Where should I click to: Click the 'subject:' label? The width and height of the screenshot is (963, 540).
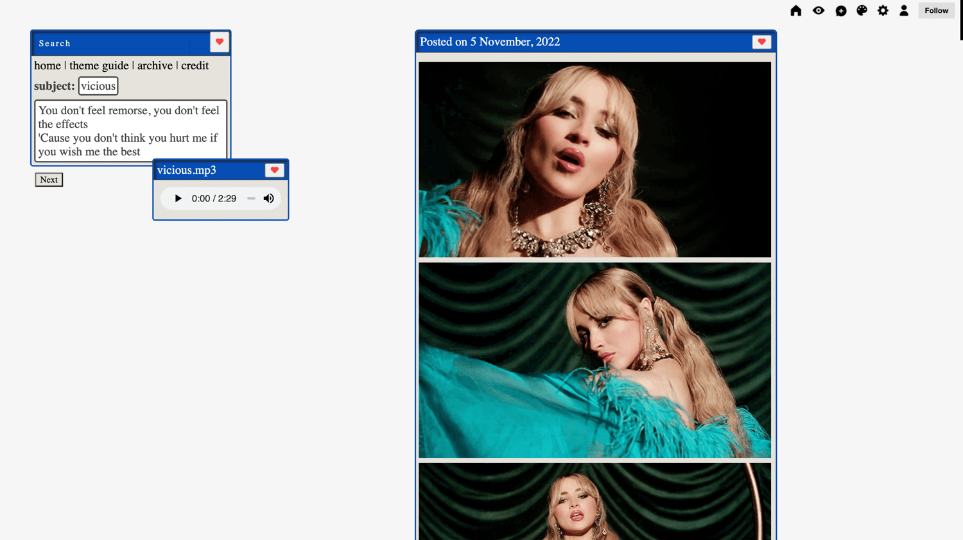click(x=55, y=86)
